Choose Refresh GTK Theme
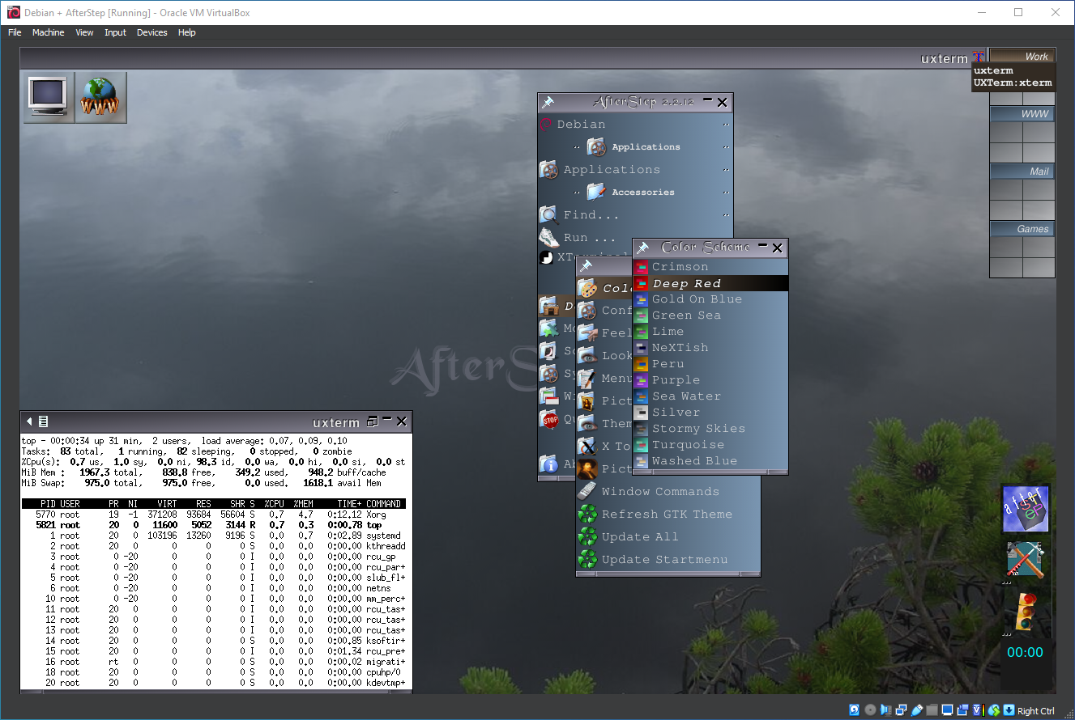This screenshot has width=1075, height=720. 666,515
